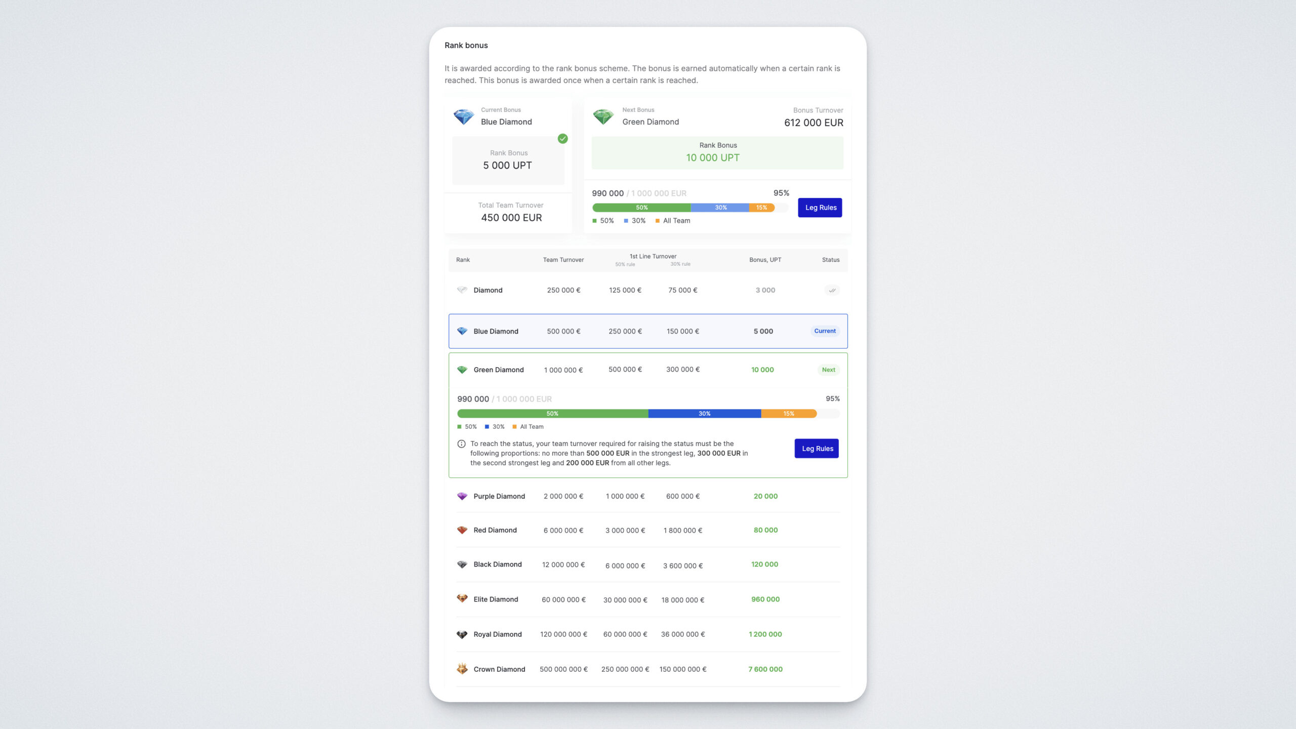Screen dimensions: 1296x729
Task: Click the Team Turnover column header
Action: (x=563, y=260)
